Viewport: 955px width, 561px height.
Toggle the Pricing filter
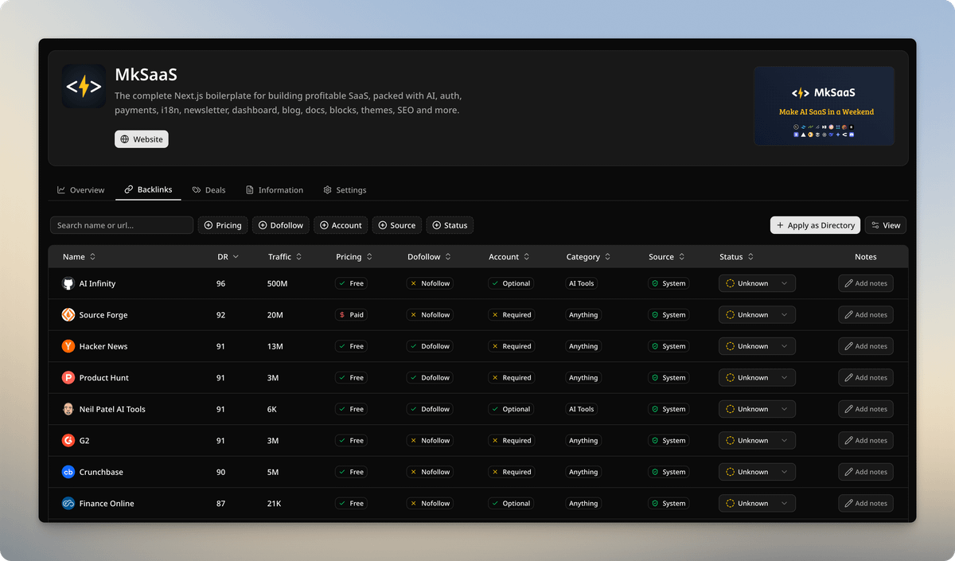click(223, 225)
